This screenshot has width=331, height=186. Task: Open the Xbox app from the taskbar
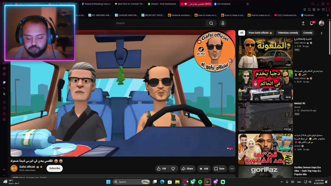pyautogui.click(x=193, y=182)
